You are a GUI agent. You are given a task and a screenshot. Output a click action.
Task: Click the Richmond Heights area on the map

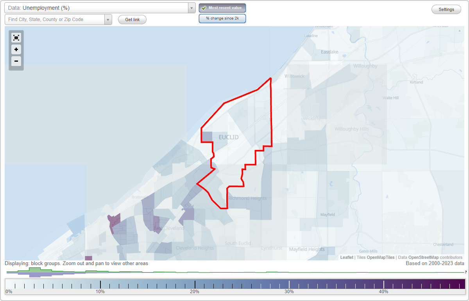click(248, 198)
